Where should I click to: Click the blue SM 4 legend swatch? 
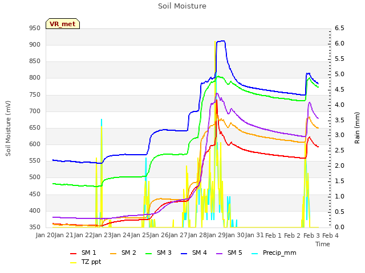coord(184,254)
